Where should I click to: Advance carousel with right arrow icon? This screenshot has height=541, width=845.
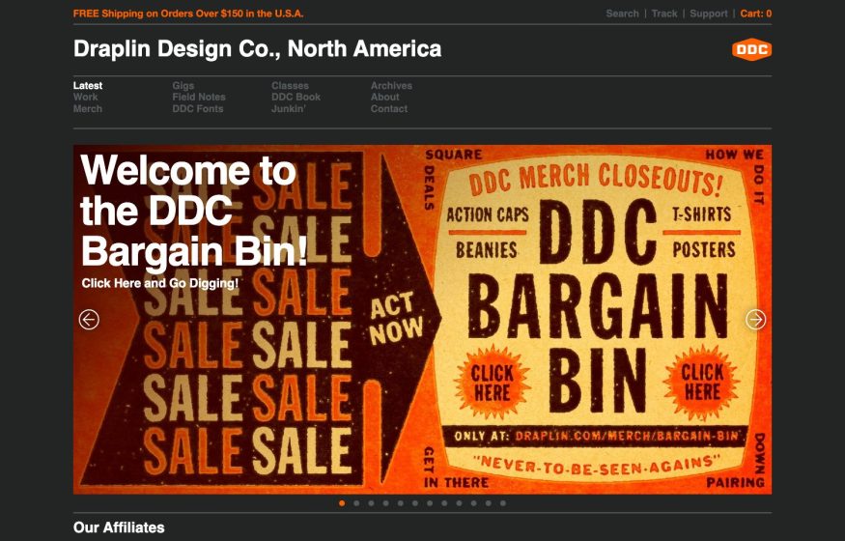tap(755, 320)
